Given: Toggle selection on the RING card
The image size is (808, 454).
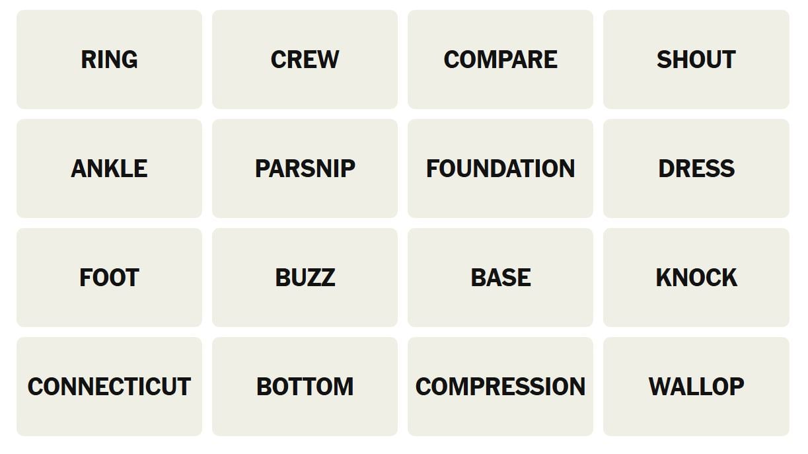Looking at the screenshot, I should click(x=109, y=59).
